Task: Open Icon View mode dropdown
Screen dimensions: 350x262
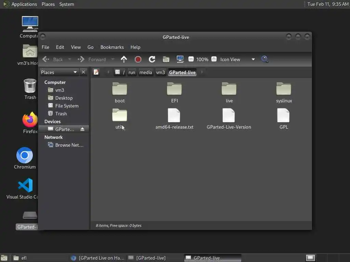Action: [238, 59]
